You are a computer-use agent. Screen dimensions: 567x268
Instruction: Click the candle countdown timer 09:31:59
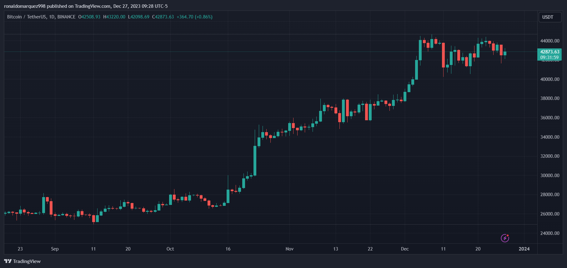click(x=549, y=57)
